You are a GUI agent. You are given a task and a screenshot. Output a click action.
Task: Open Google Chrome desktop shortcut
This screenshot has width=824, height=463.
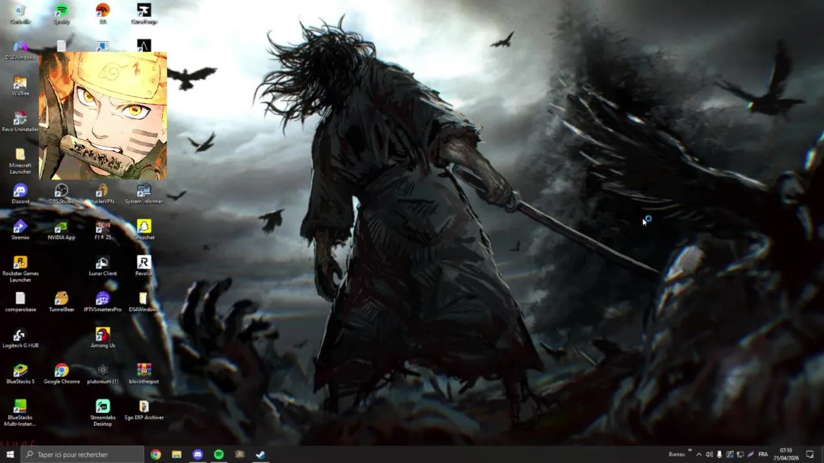pos(61,374)
